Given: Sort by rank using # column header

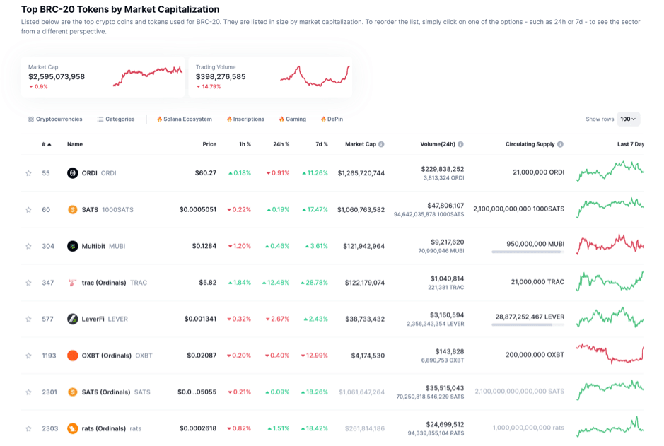Looking at the screenshot, I should pyautogui.click(x=46, y=144).
